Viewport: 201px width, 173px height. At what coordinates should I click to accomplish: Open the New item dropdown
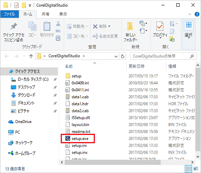(x=143, y=24)
